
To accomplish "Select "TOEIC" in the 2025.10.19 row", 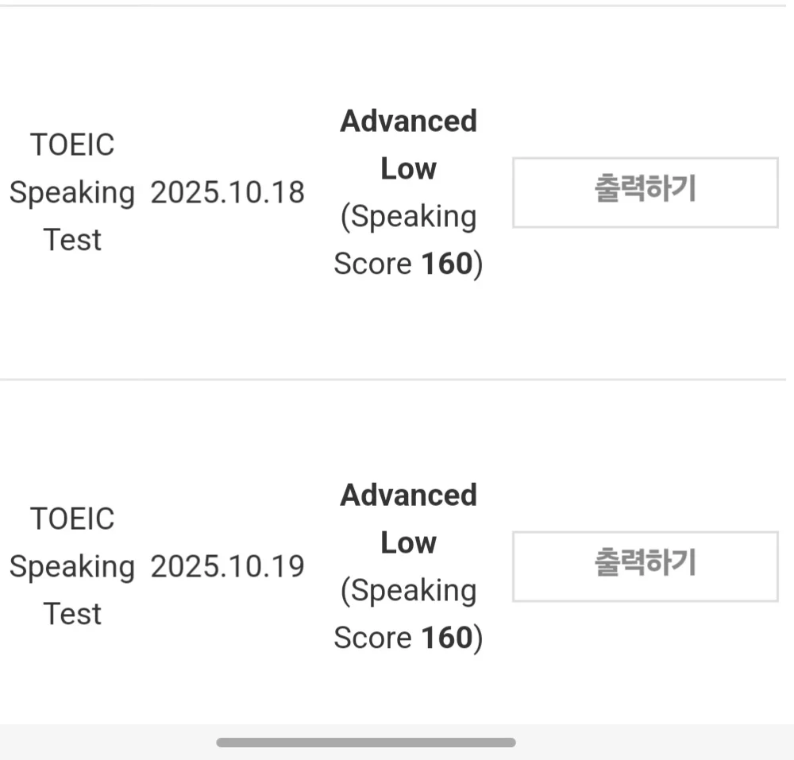I will [72, 519].
